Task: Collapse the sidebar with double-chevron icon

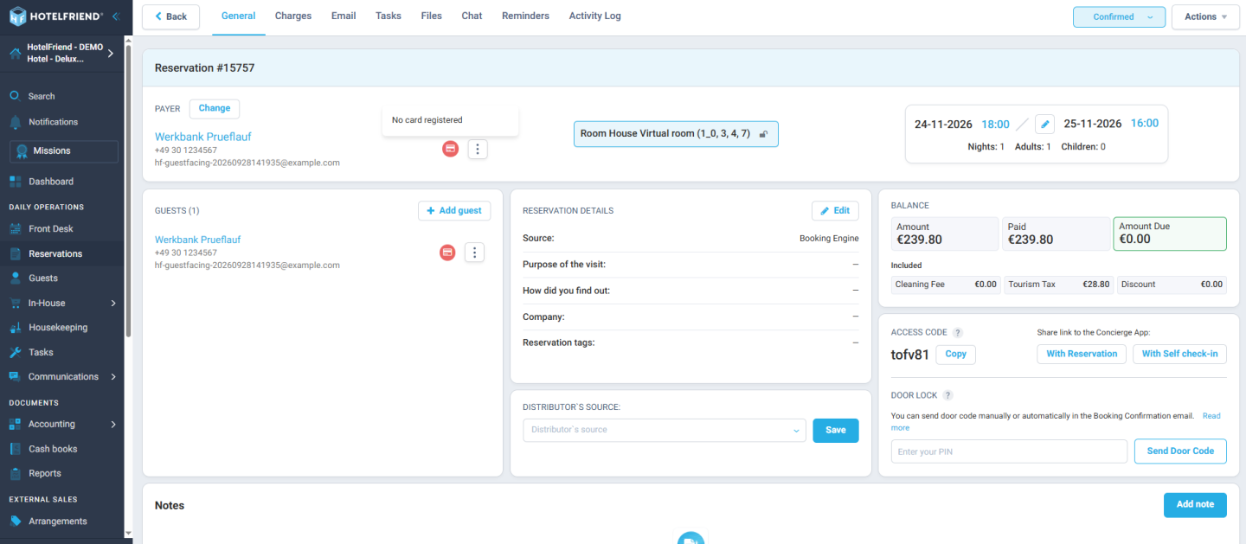Action: click(116, 16)
